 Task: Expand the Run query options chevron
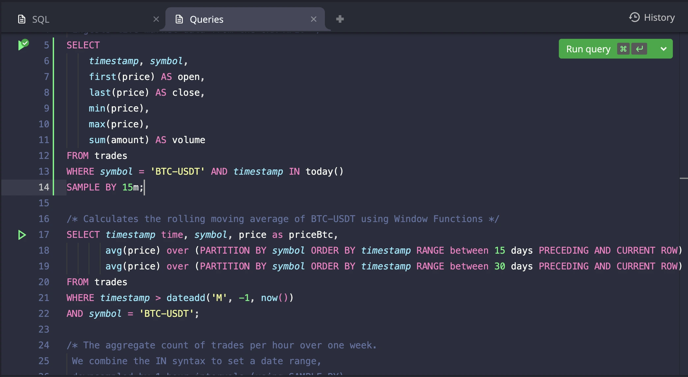pos(664,49)
